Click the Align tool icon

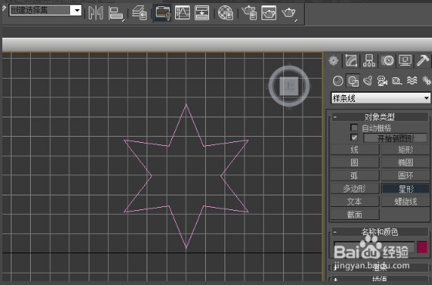coord(116,13)
